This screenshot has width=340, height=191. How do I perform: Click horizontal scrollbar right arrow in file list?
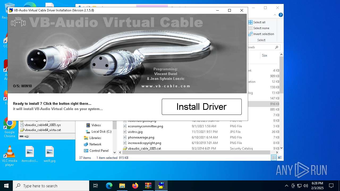tap(277, 153)
